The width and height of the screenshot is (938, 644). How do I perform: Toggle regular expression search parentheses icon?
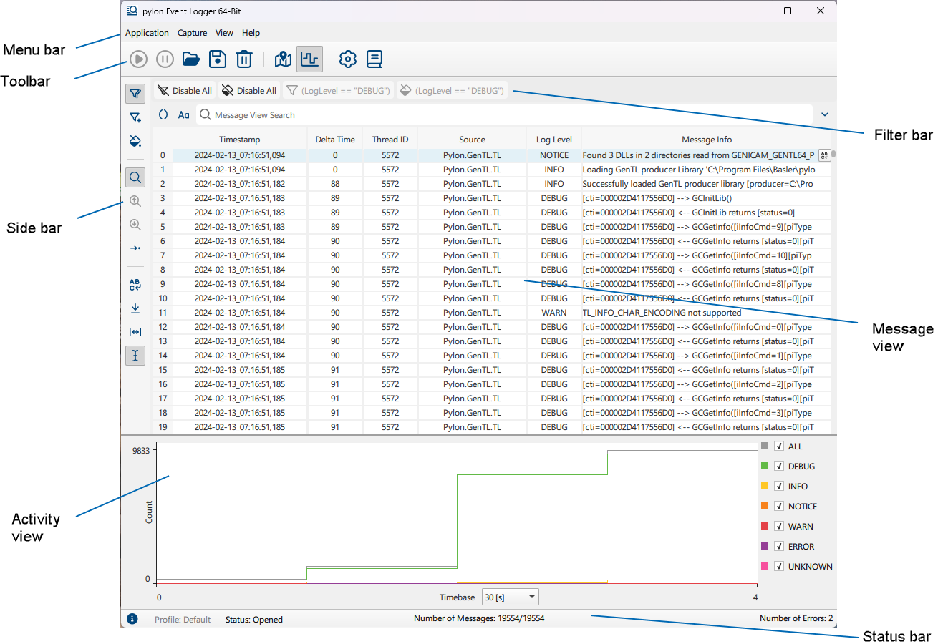point(163,114)
